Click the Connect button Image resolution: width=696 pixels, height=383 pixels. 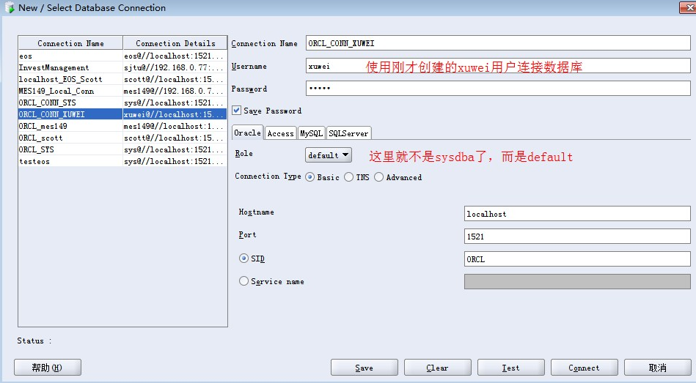point(584,368)
